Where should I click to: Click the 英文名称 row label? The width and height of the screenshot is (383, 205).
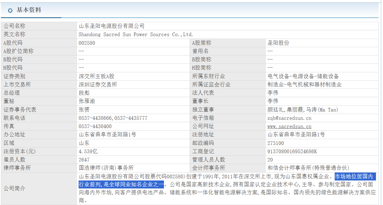point(14,34)
